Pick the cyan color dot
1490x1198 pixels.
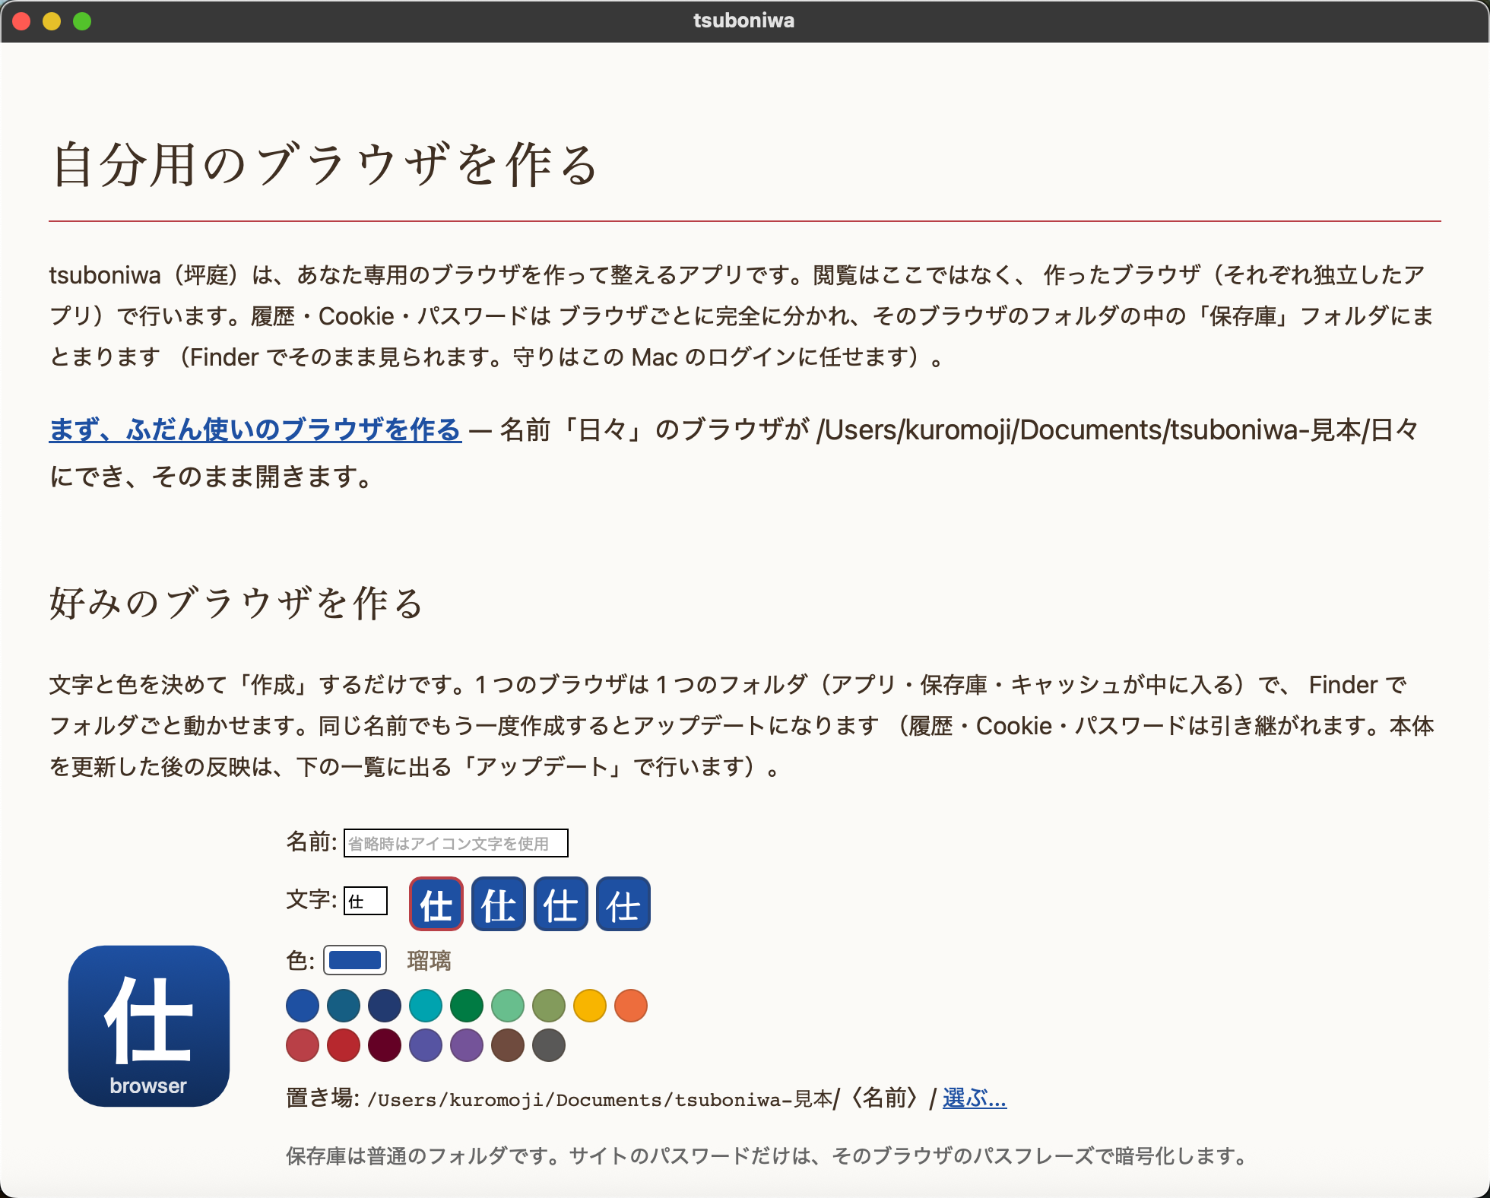click(426, 1006)
